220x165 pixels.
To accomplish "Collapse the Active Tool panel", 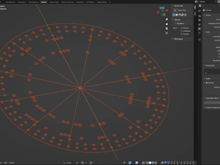I will pos(173,6).
